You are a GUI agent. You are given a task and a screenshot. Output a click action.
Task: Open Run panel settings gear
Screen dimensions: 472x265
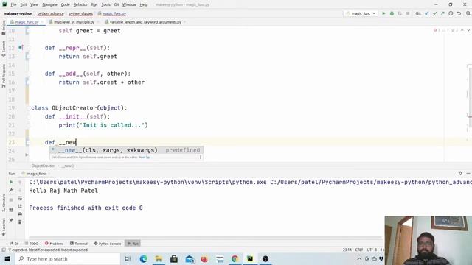(x=460, y=174)
